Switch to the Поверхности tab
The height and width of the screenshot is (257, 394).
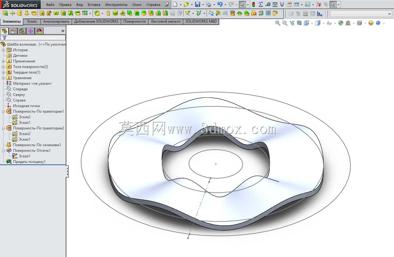134,21
